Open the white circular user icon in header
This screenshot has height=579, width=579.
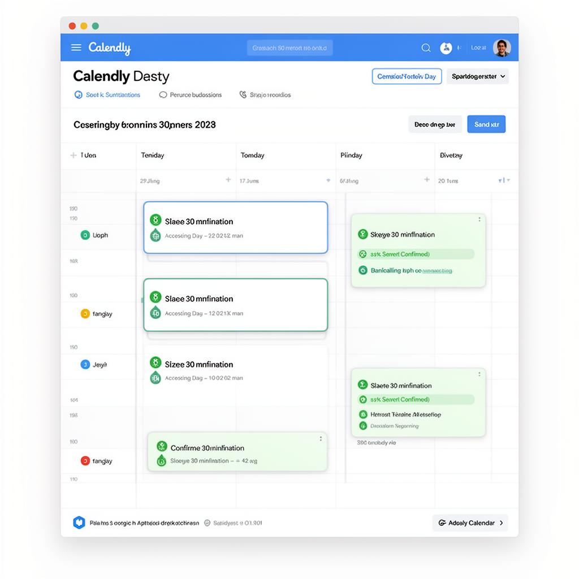coord(446,48)
